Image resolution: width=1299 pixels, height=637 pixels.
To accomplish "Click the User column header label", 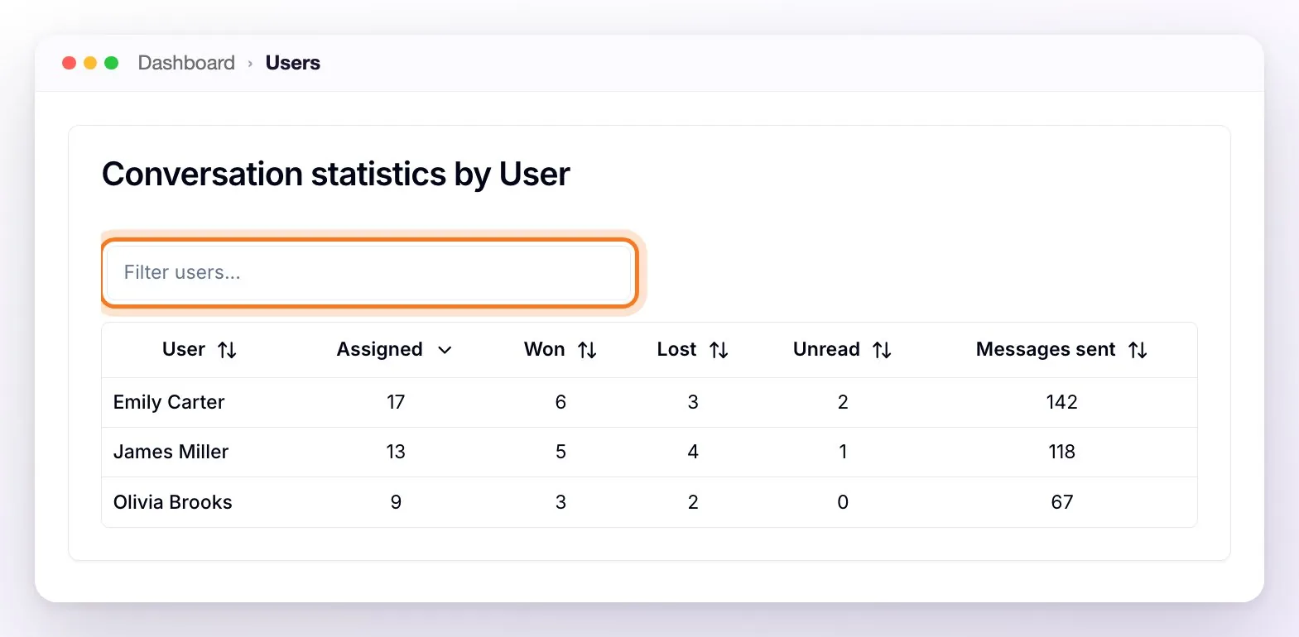I will (x=184, y=349).
